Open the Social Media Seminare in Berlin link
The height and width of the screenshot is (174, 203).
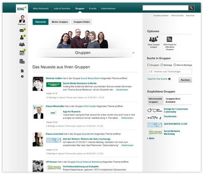tap(80, 83)
